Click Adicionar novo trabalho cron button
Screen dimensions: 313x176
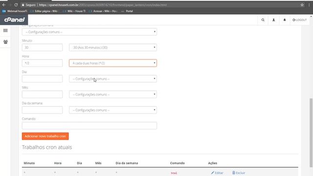(45, 136)
